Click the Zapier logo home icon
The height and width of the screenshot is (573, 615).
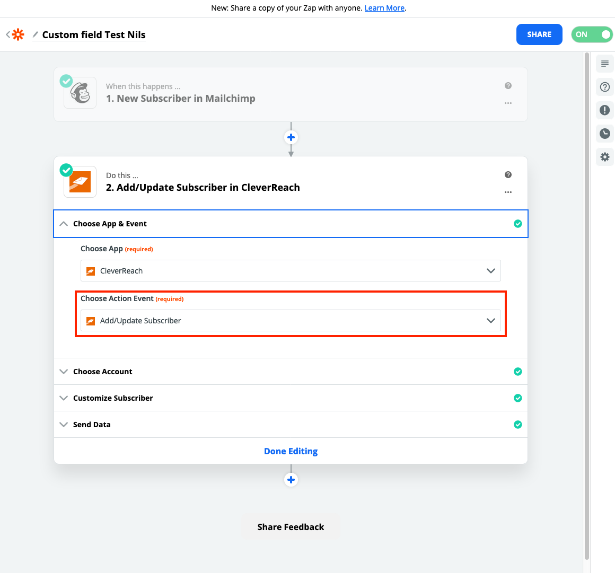[x=18, y=34]
